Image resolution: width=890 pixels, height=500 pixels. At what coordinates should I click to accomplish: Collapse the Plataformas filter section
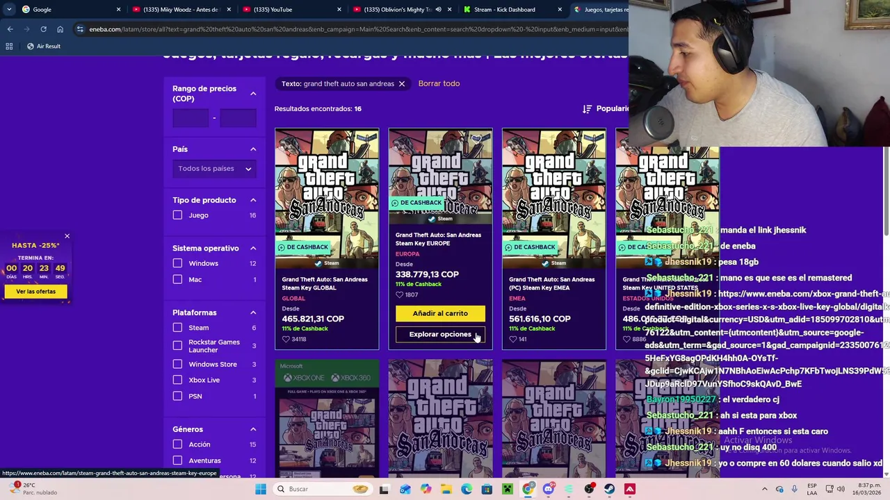pyautogui.click(x=253, y=312)
